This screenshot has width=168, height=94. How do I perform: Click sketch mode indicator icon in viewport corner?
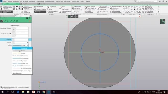(163, 21)
